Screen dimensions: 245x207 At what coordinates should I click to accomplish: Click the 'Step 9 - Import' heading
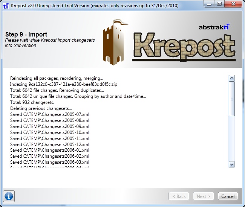tap(26, 34)
